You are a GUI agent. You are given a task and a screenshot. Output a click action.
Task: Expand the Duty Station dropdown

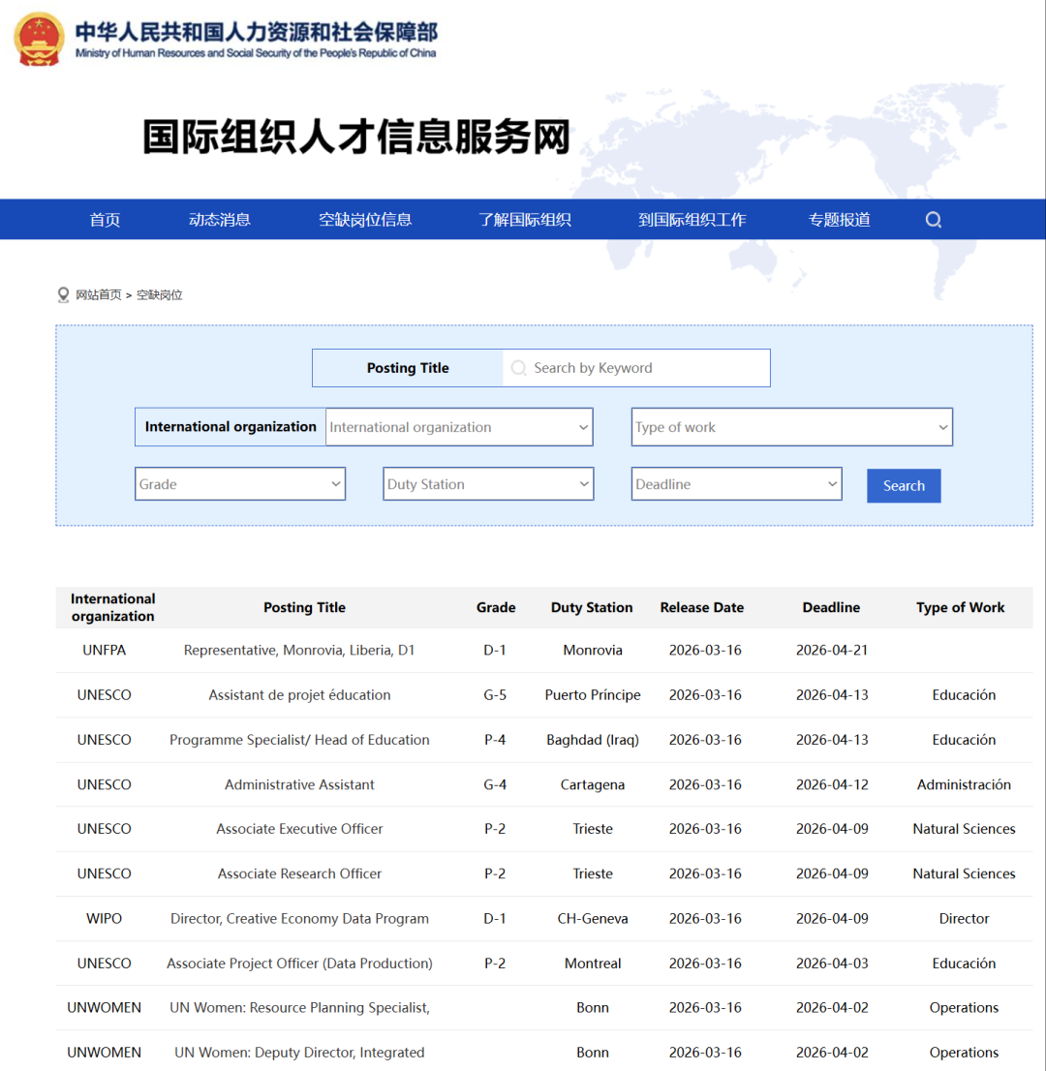[x=488, y=483]
